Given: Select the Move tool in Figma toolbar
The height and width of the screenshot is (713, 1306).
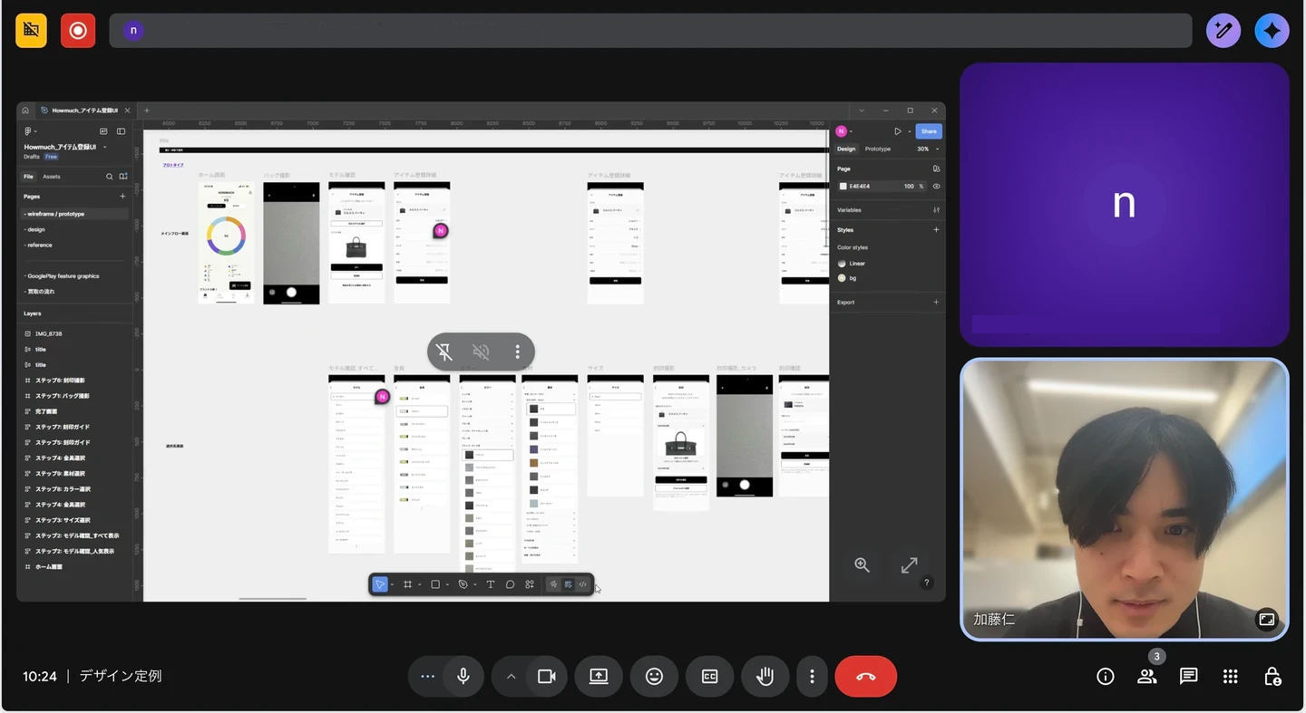Looking at the screenshot, I should pos(380,584).
